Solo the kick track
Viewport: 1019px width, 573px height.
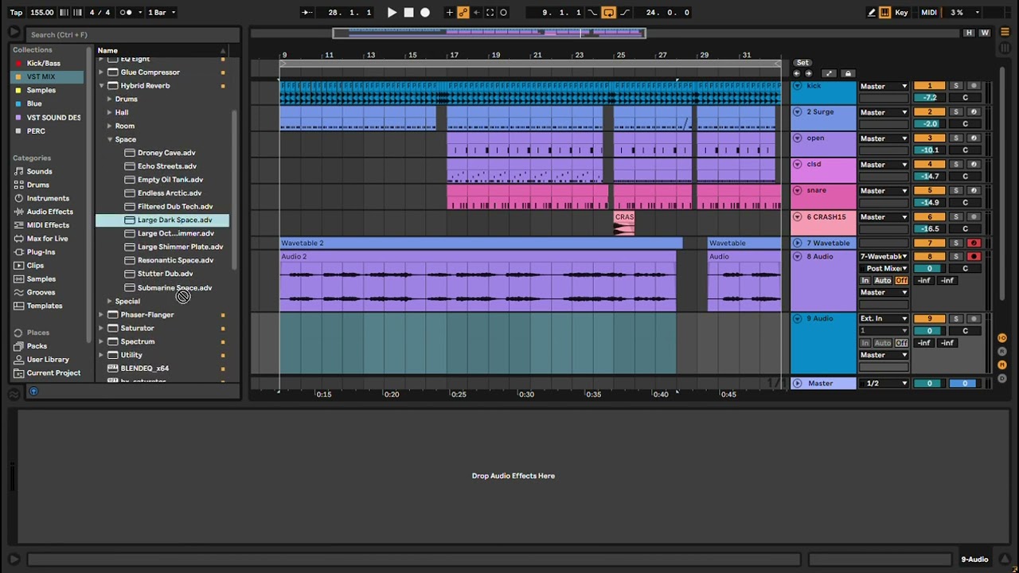[x=956, y=86]
